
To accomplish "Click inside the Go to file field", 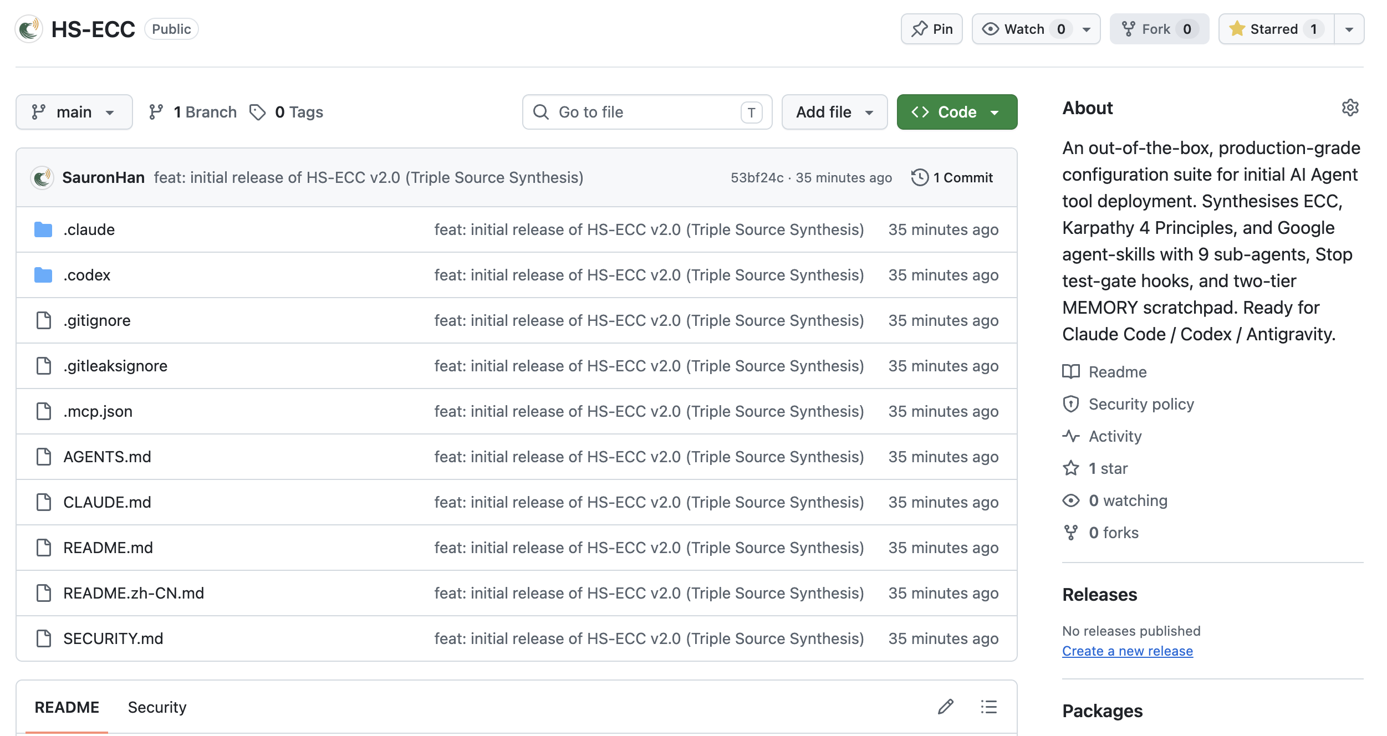I will [647, 112].
